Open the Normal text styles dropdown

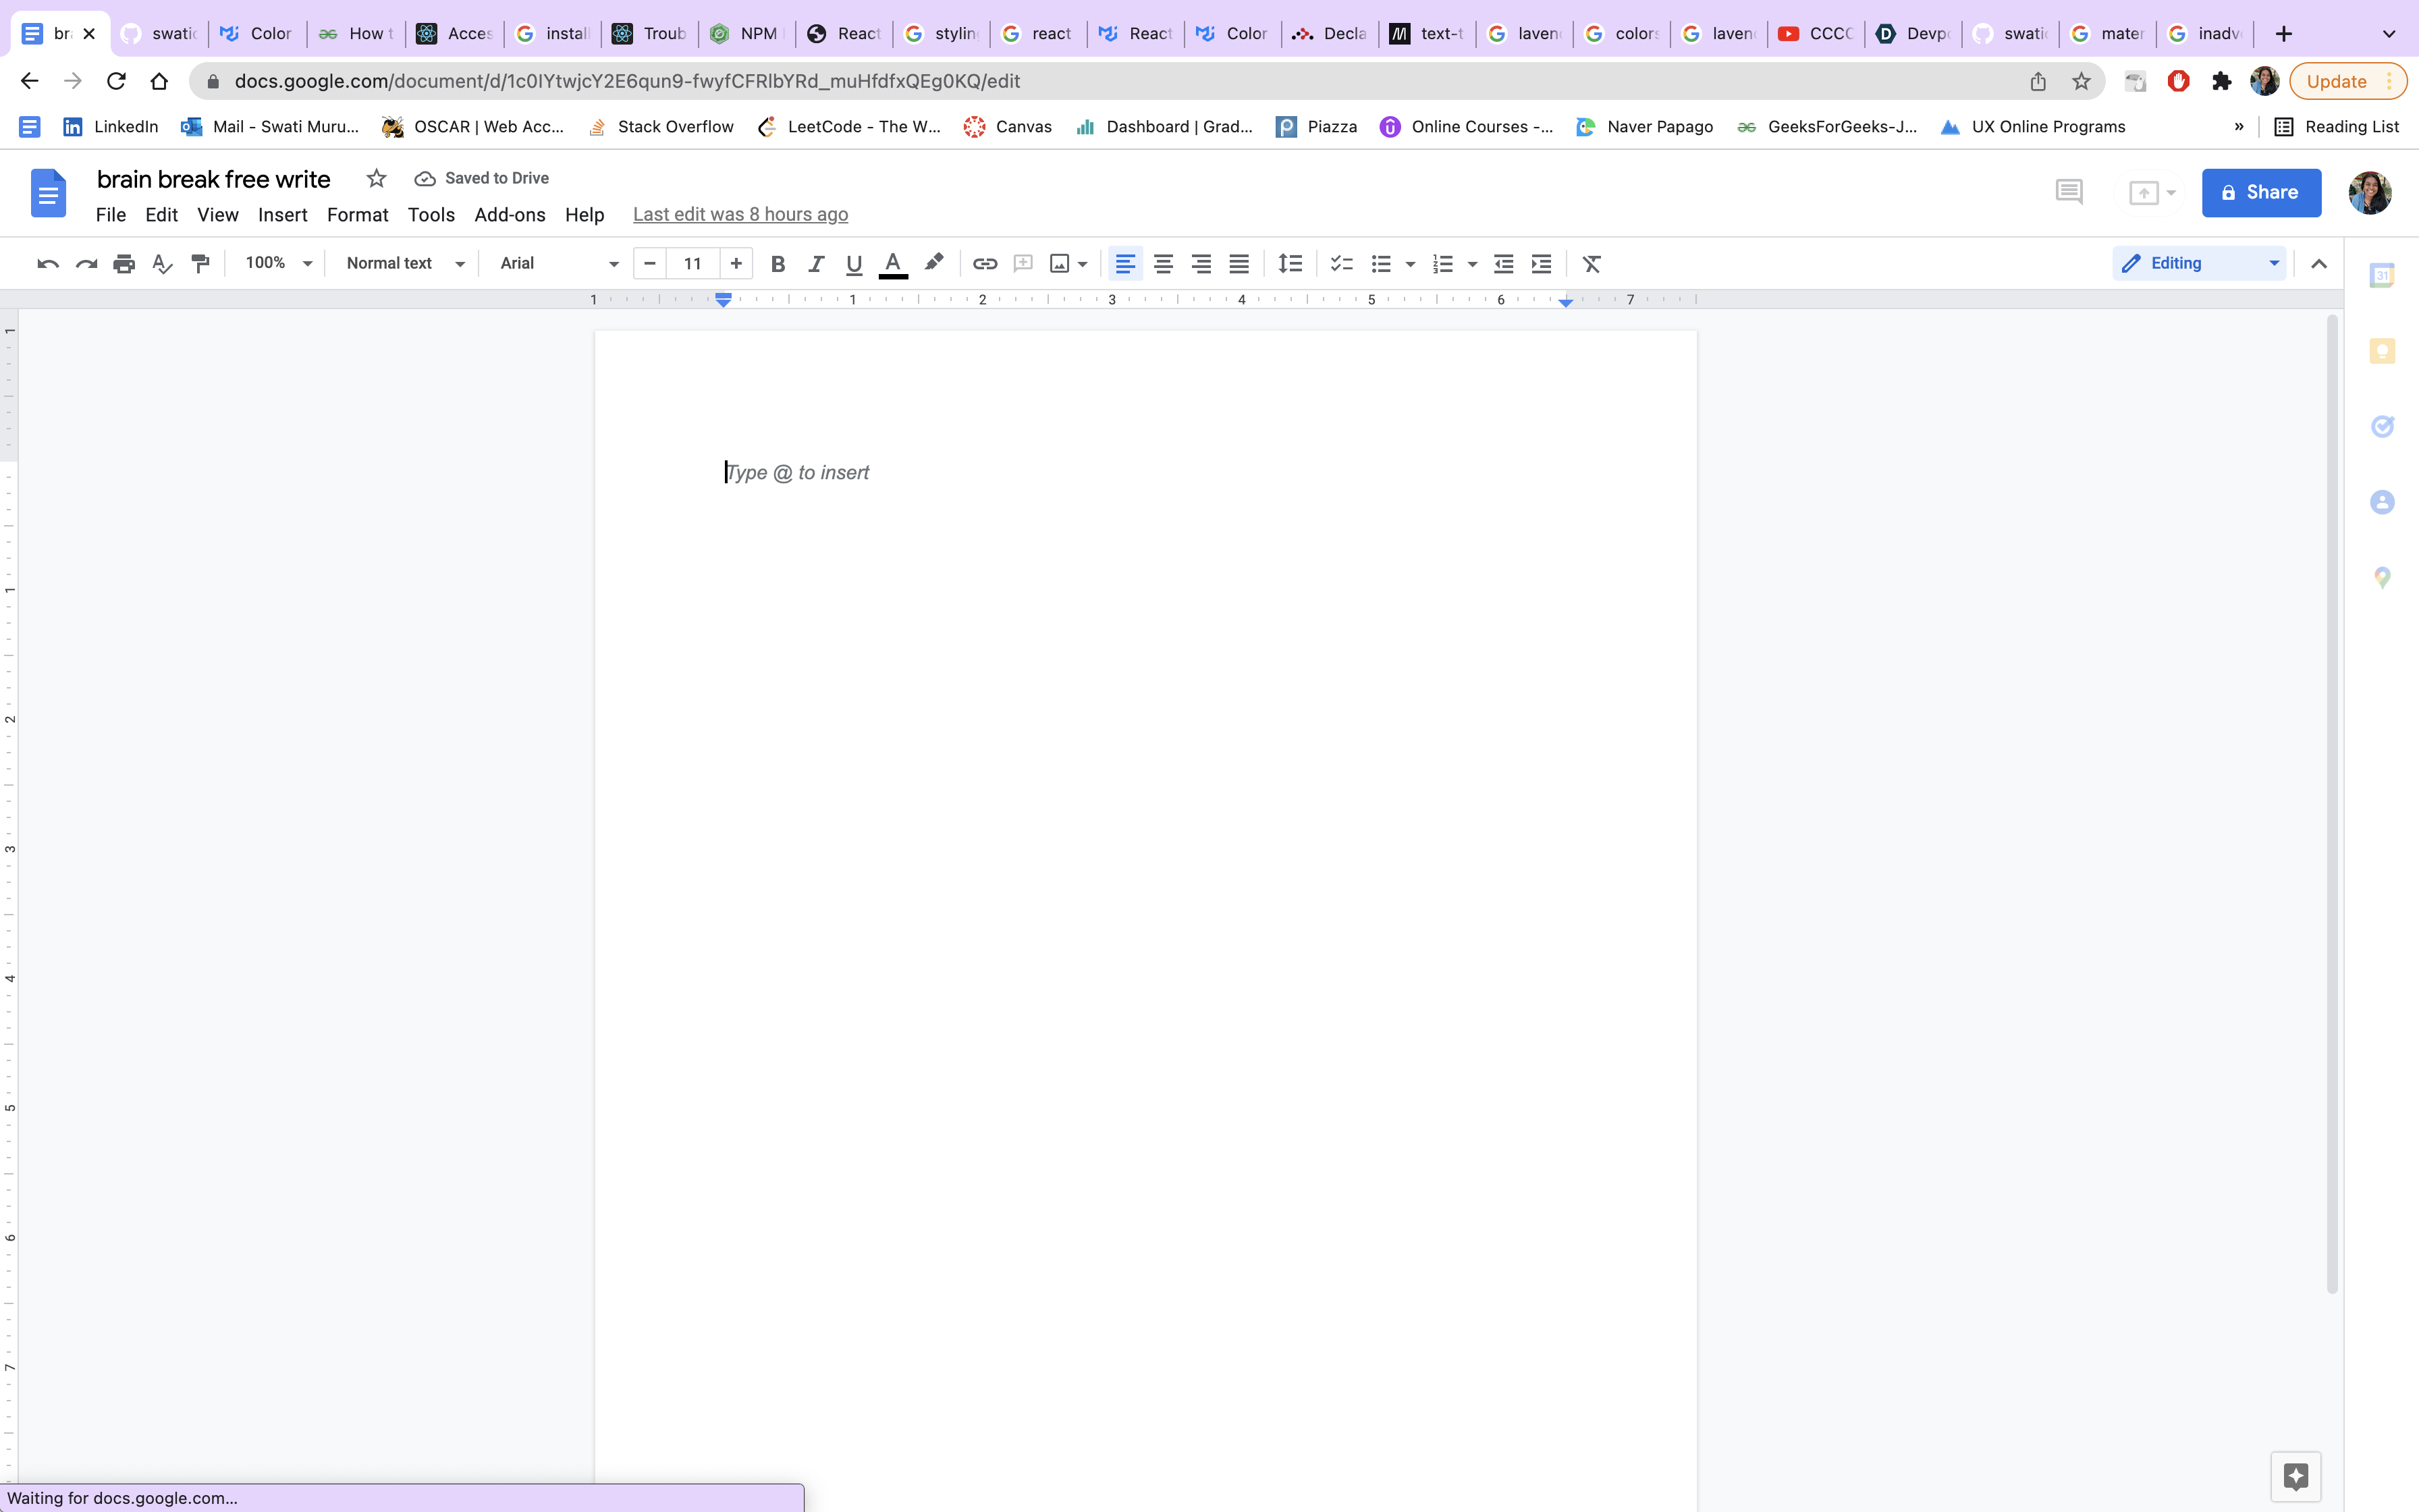tap(405, 264)
